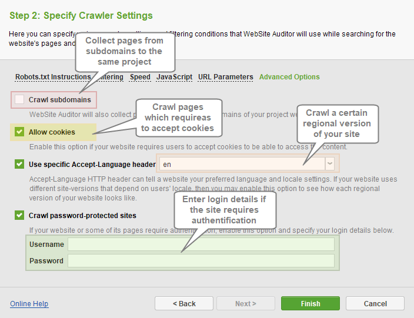Expand the Accept-Language dropdown arrow

click(329, 164)
